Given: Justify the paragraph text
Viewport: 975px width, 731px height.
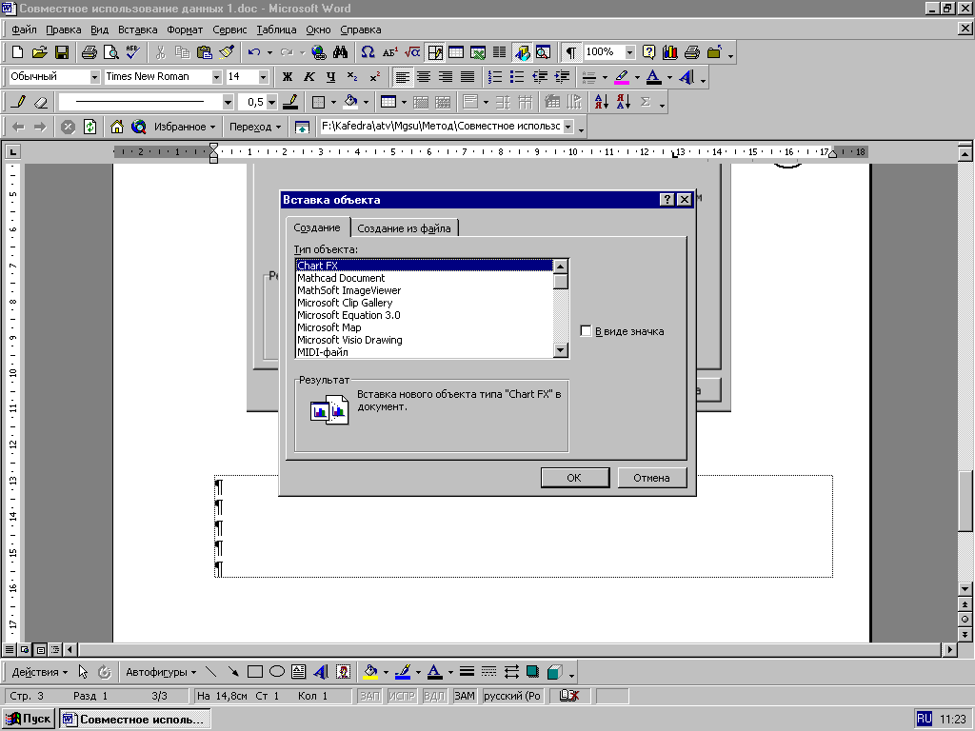Looking at the screenshot, I should coord(468,76).
